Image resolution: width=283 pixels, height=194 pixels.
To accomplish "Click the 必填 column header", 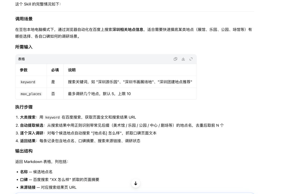I will click(55, 70).
